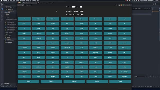The width and height of the screenshot is (160, 90).
Task: Open the Explorer view in VS Code activity bar
Action: 2,4
